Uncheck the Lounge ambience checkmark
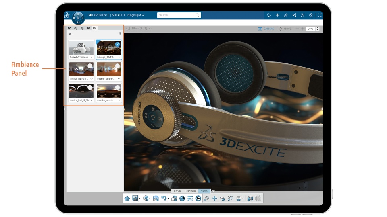387x217 pixels. [x=117, y=44]
